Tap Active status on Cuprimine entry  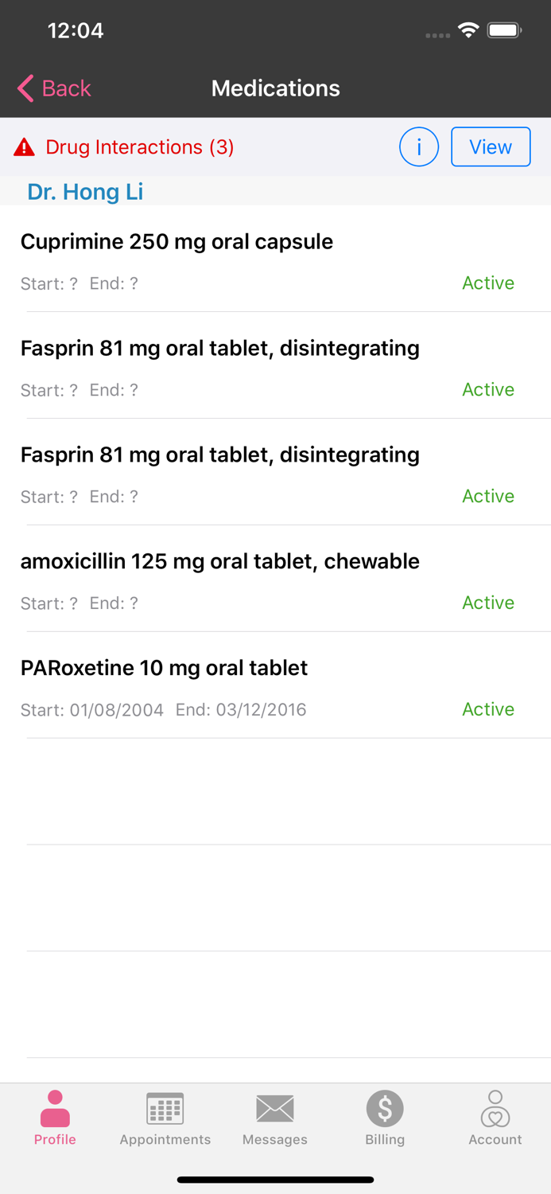click(487, 283)
